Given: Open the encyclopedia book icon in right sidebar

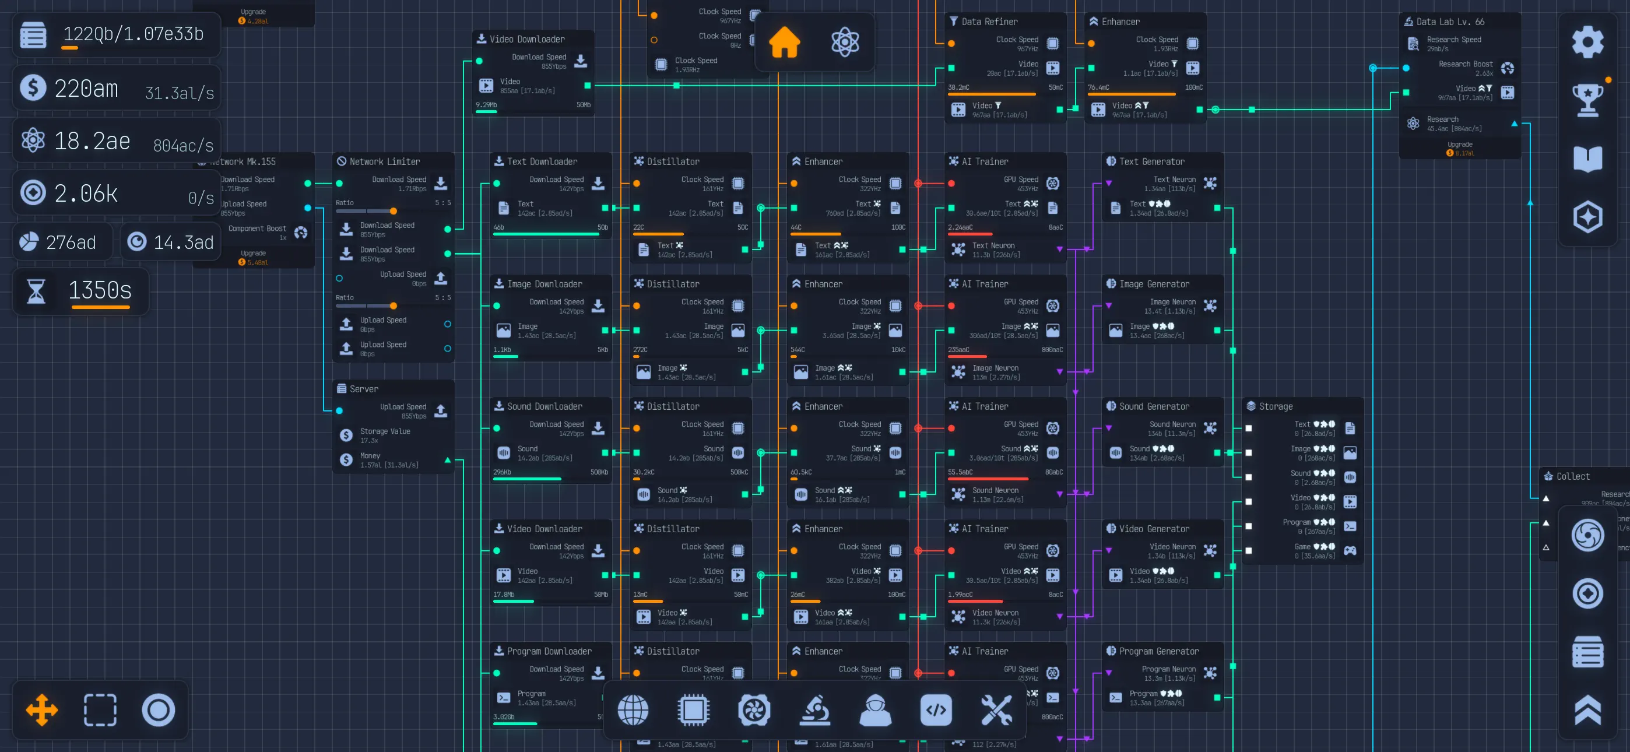Looking at the screenshot, I should pos(1587,157).
